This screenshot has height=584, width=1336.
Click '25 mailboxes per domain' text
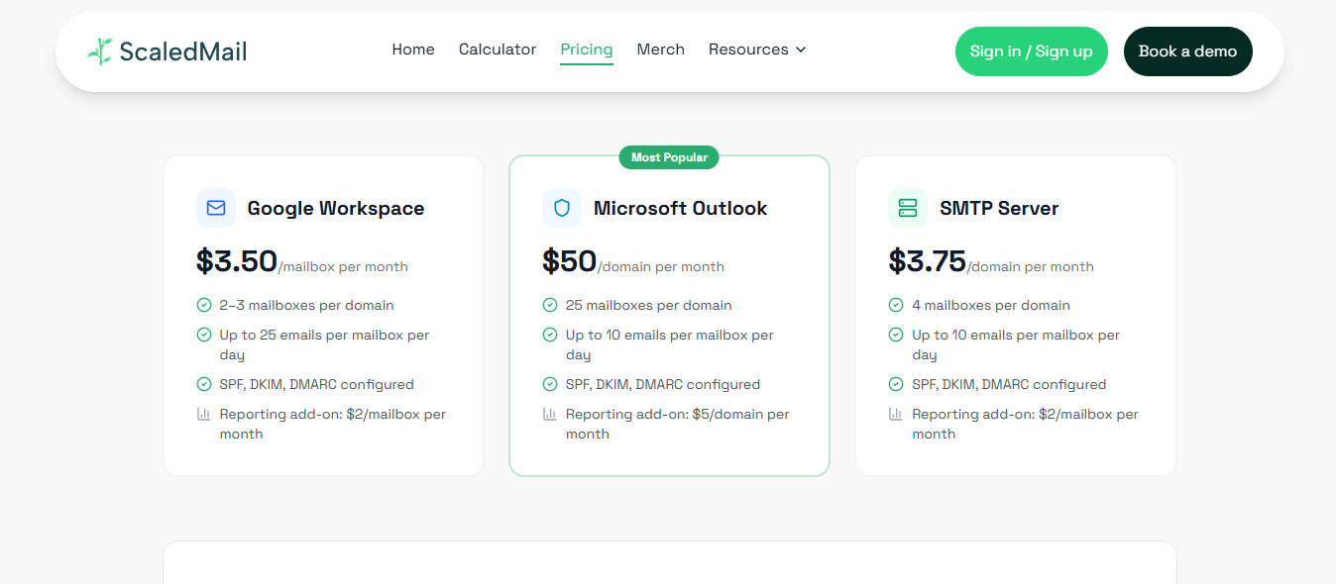coord(649,305)
